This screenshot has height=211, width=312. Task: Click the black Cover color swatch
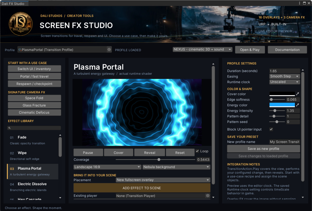(x=282, y=94)
